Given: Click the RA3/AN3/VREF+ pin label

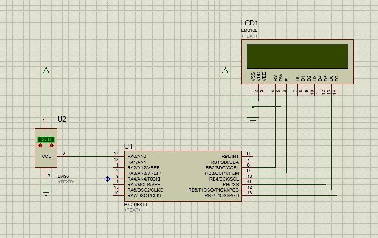Looking at the screenshot, I should point(144,173).
